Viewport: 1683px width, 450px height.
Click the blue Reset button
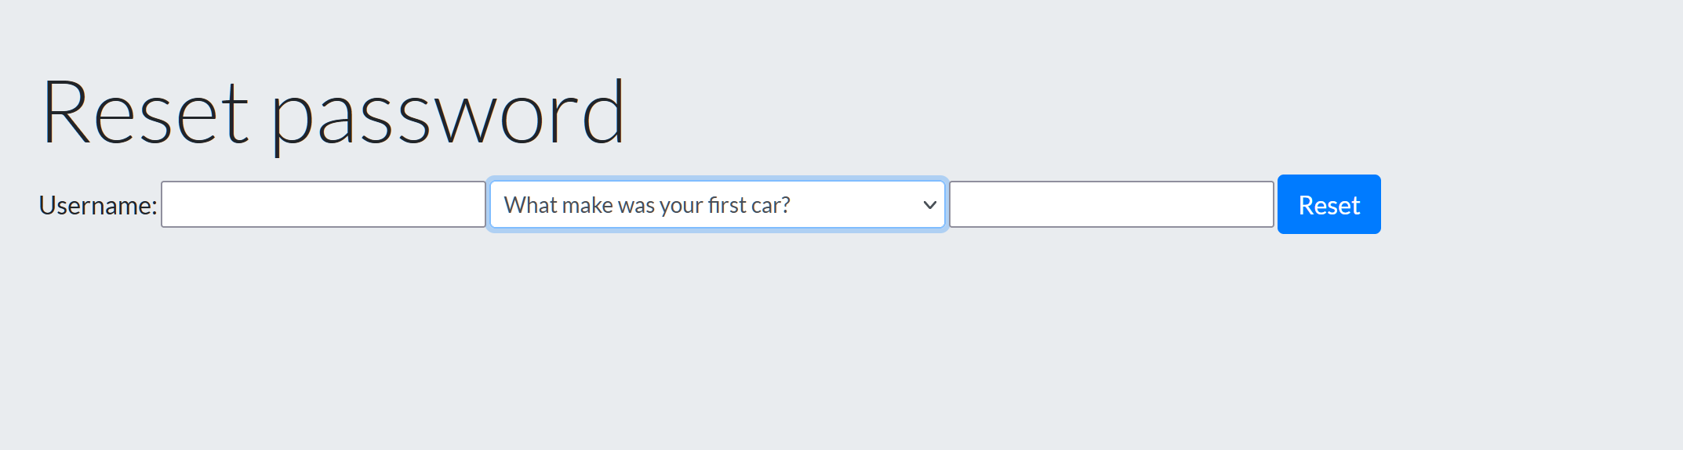pyautogui.click(x=1329, y=204)
